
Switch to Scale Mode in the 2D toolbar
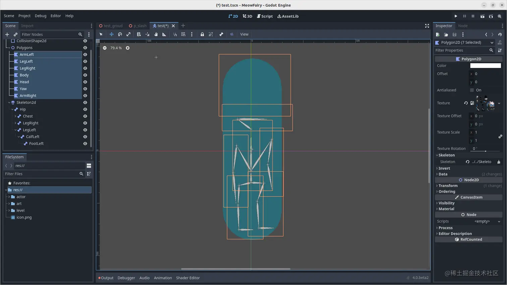pyautogui.click(x=128, y=34)
